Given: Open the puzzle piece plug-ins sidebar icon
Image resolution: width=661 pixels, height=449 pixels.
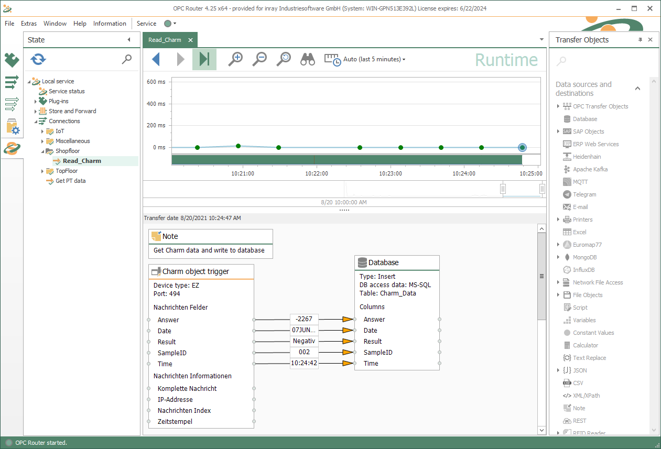Looking at the screenshot, I should 12,60.
